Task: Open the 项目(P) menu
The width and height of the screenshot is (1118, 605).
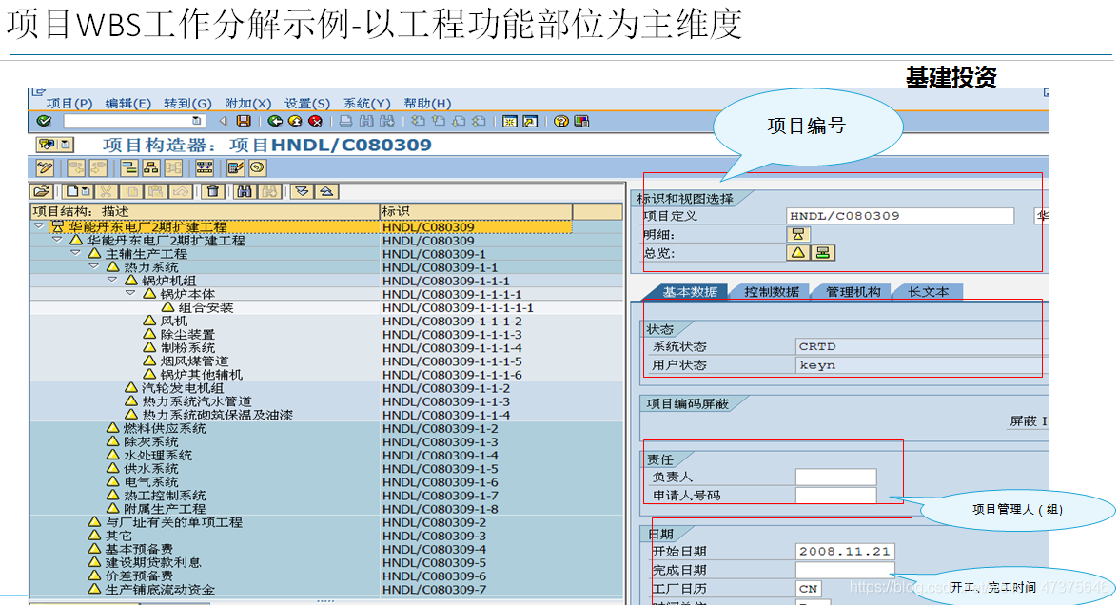Action: click(x=69, y=104)
